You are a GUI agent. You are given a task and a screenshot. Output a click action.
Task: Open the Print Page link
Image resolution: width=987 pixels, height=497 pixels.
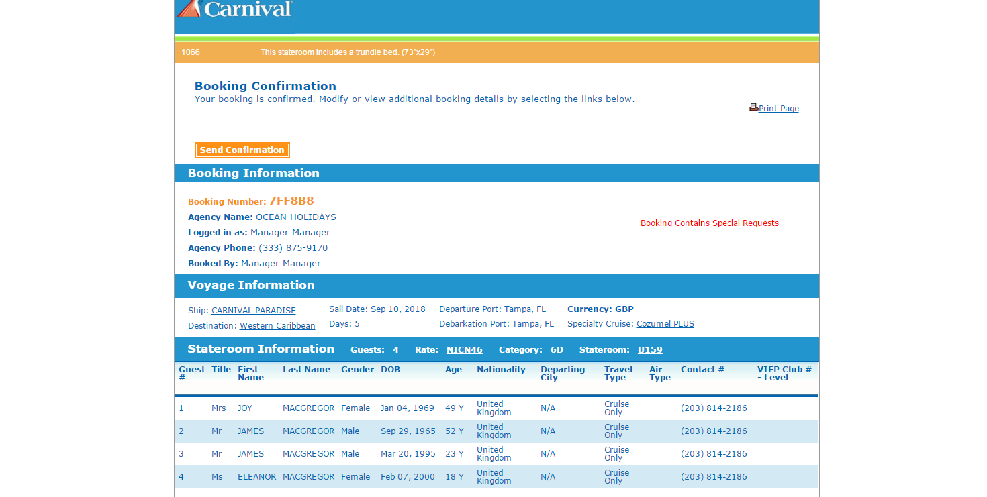[x=779, y=109]
